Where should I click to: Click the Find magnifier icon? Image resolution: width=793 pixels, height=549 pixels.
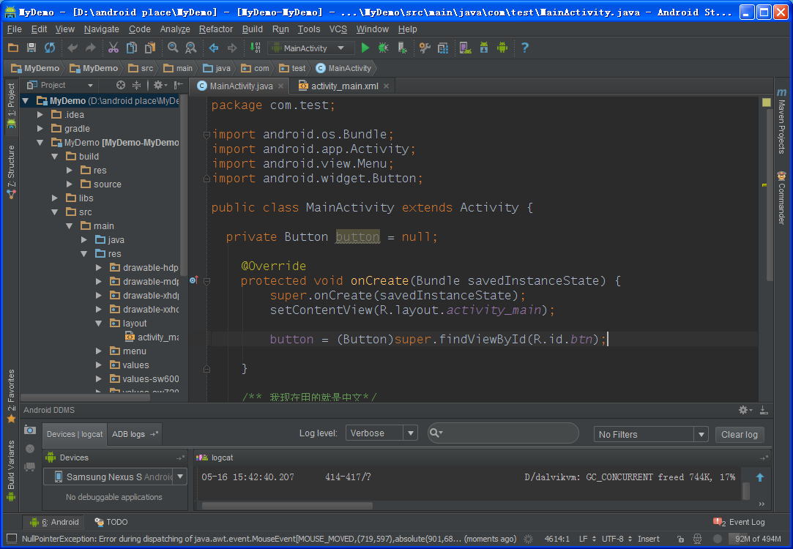(173, 48)
